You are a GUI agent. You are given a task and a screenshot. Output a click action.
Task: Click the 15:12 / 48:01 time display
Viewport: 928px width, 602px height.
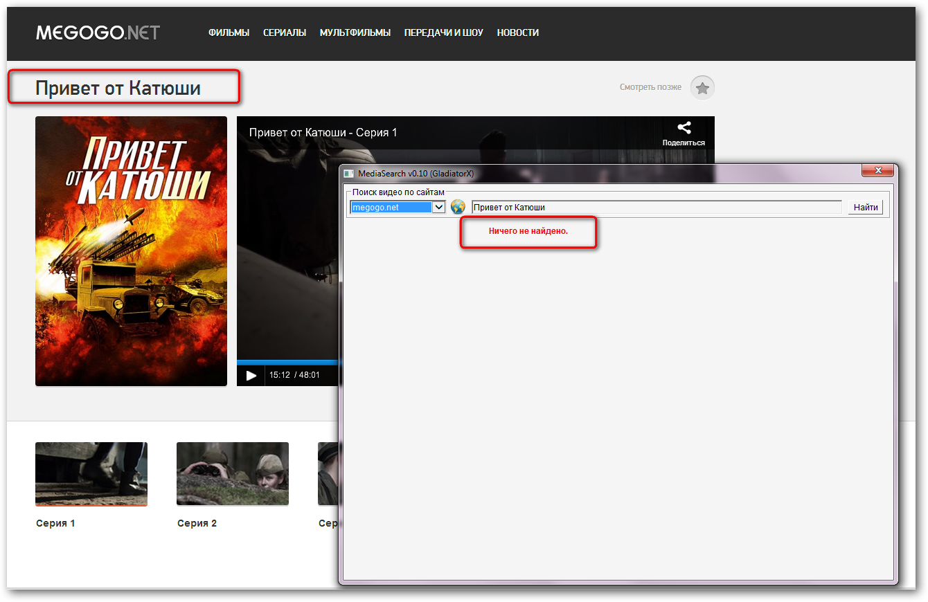(294, 375)
